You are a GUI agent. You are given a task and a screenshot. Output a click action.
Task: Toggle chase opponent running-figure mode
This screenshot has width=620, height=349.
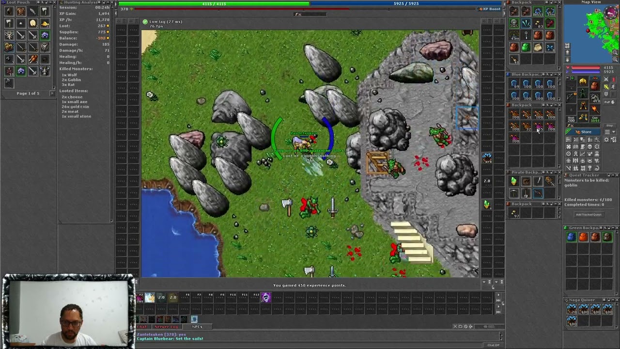613,87
